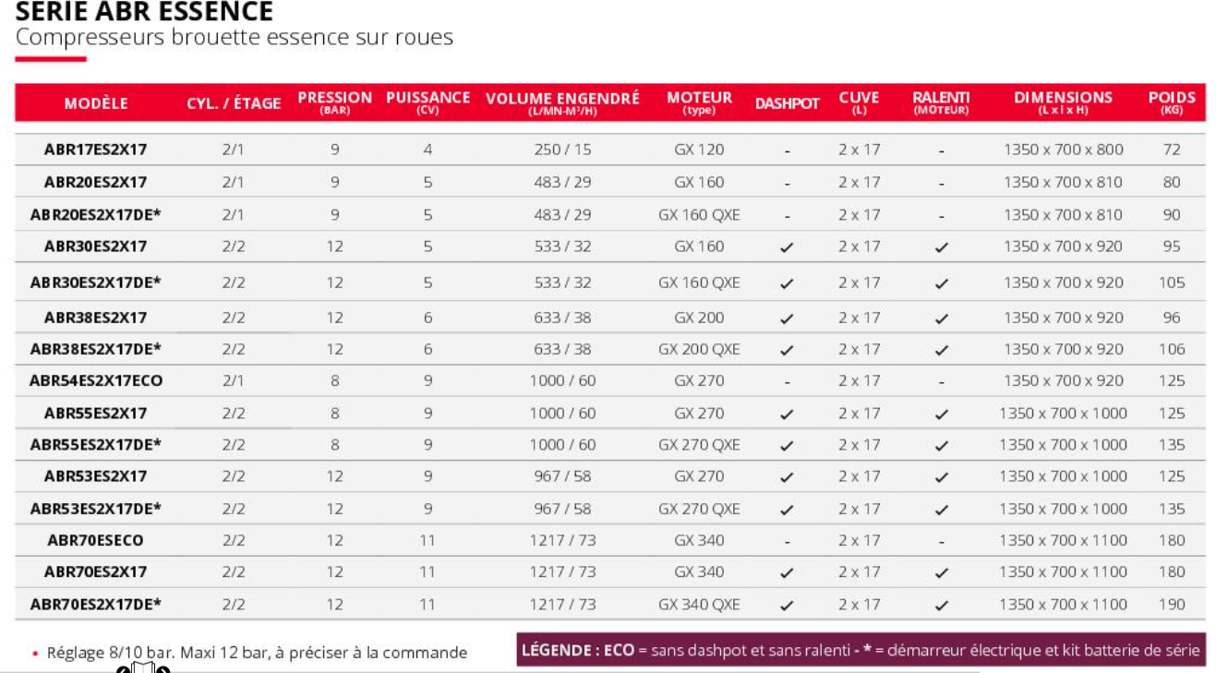Click Ralenti checkmark for ABR55ES2X17 row
The height and width of the screenshot is (673, 1216).
941,415
